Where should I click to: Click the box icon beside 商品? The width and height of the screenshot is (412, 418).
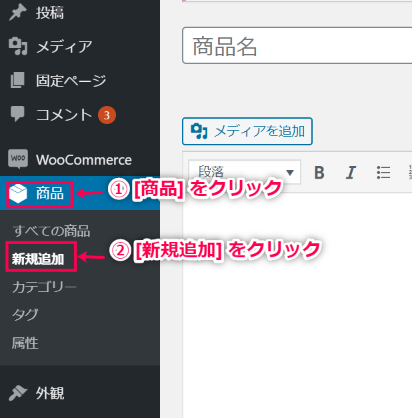(x=18, y=193)
